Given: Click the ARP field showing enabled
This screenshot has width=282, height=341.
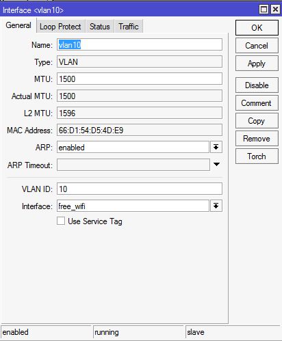Looking at the screenshot, I should click(x=133, y=147).
